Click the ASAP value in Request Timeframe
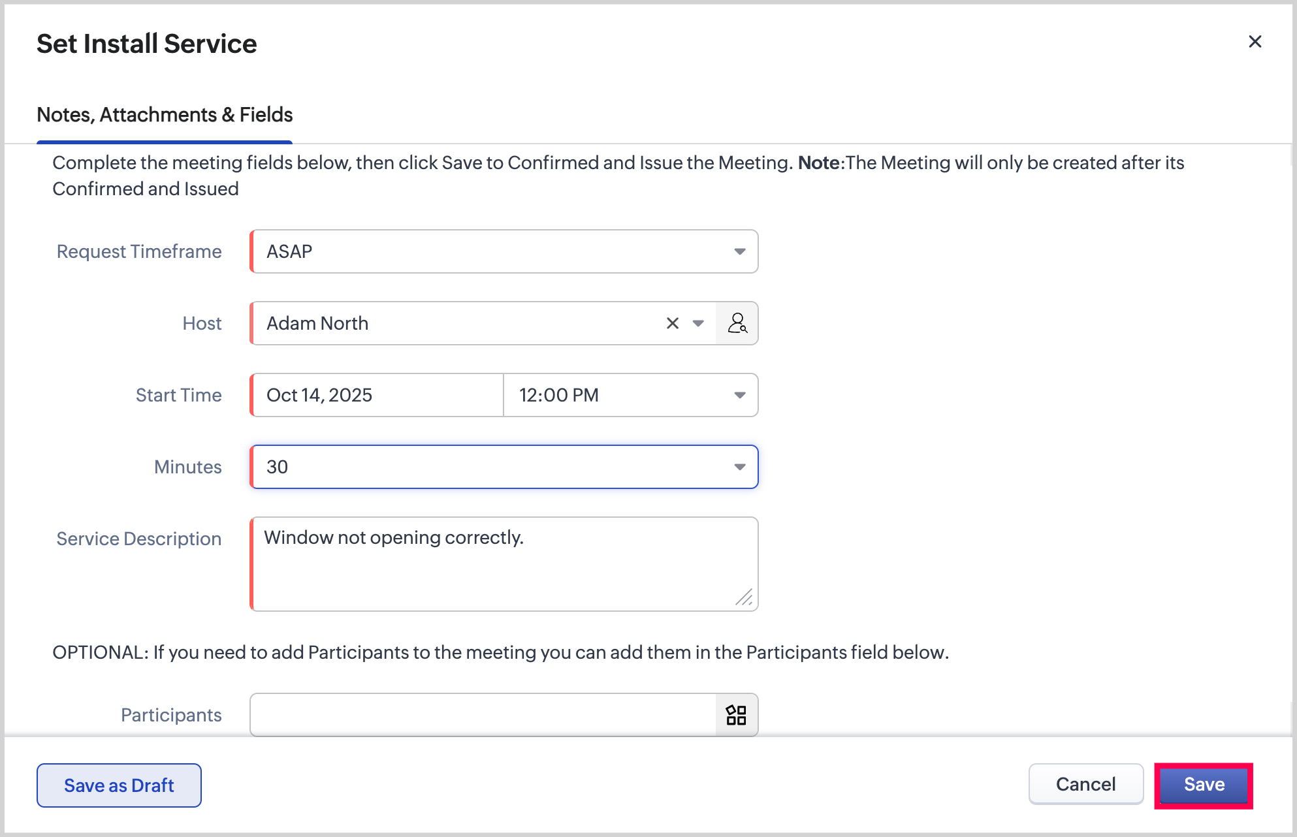The image size is (1297, 837). pos(289,251)
